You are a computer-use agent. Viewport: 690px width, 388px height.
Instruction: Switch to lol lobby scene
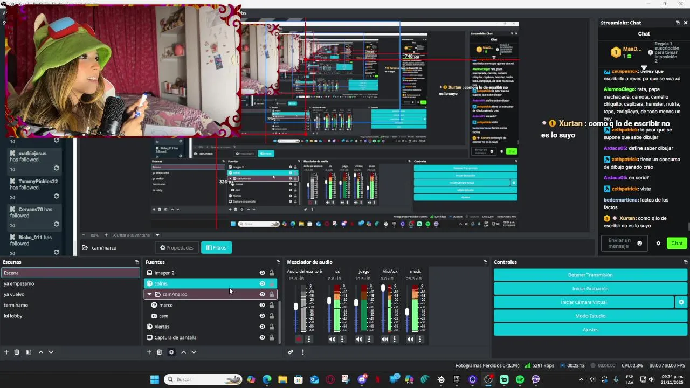pos(71,316)
